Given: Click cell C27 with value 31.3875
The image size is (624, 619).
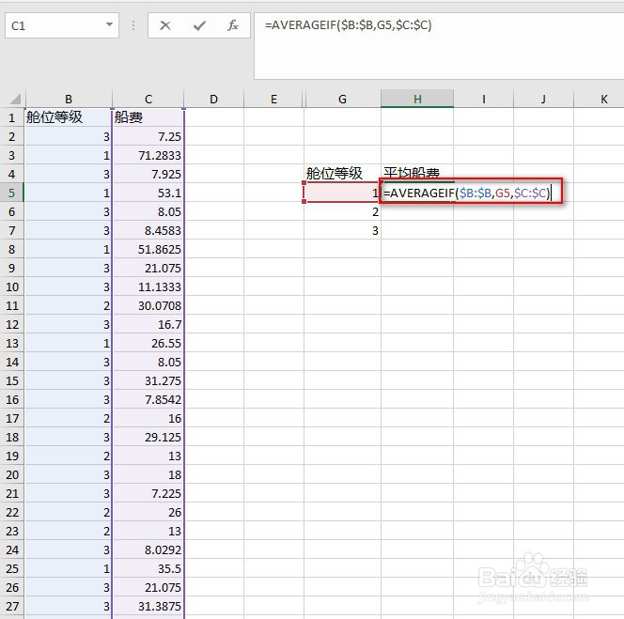Looking at the screenshot, I should click(148, 606).
